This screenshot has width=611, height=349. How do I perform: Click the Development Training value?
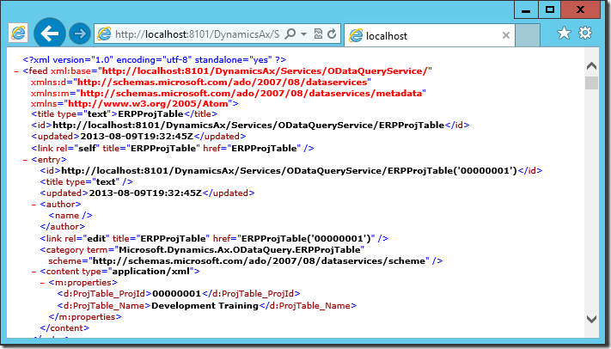[x=205, y=306]
